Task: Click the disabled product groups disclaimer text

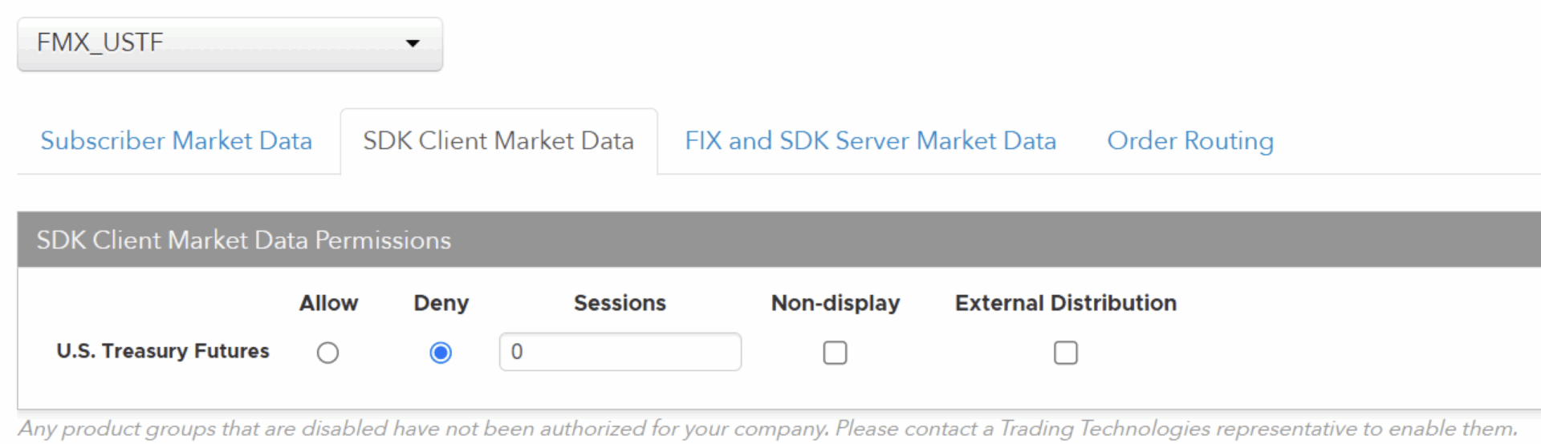Action: pos(768,429)
